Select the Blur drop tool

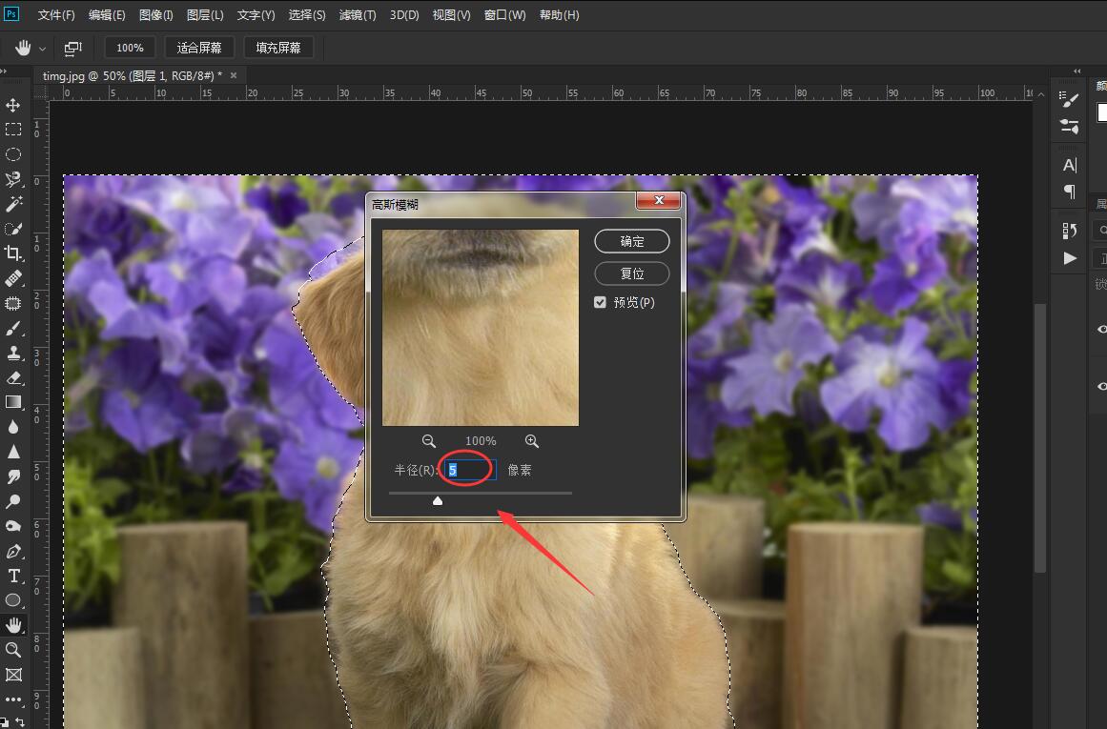[x=12, y=427]
